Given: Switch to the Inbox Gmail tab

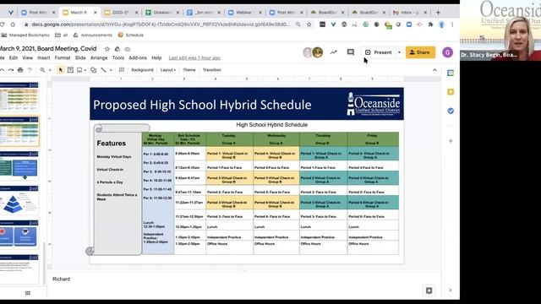Looking at the screenshot, I should pos(409,13).
